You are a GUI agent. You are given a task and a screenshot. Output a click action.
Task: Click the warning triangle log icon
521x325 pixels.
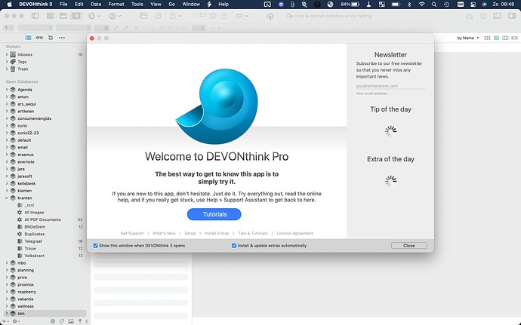click(x=469, y=16)
